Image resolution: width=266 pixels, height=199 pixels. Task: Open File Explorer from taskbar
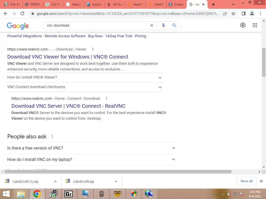click(x=21, y=194)
